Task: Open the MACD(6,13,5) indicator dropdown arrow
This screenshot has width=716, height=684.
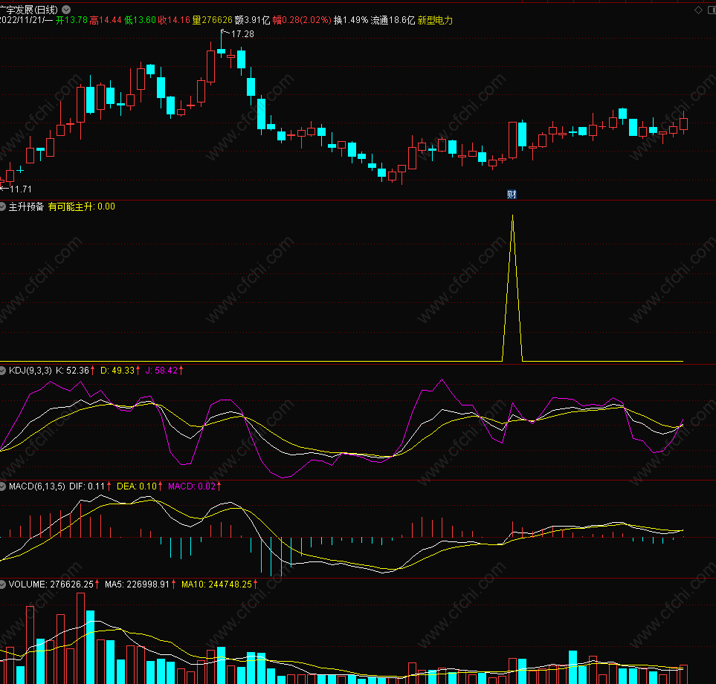Action: [2, 486]
